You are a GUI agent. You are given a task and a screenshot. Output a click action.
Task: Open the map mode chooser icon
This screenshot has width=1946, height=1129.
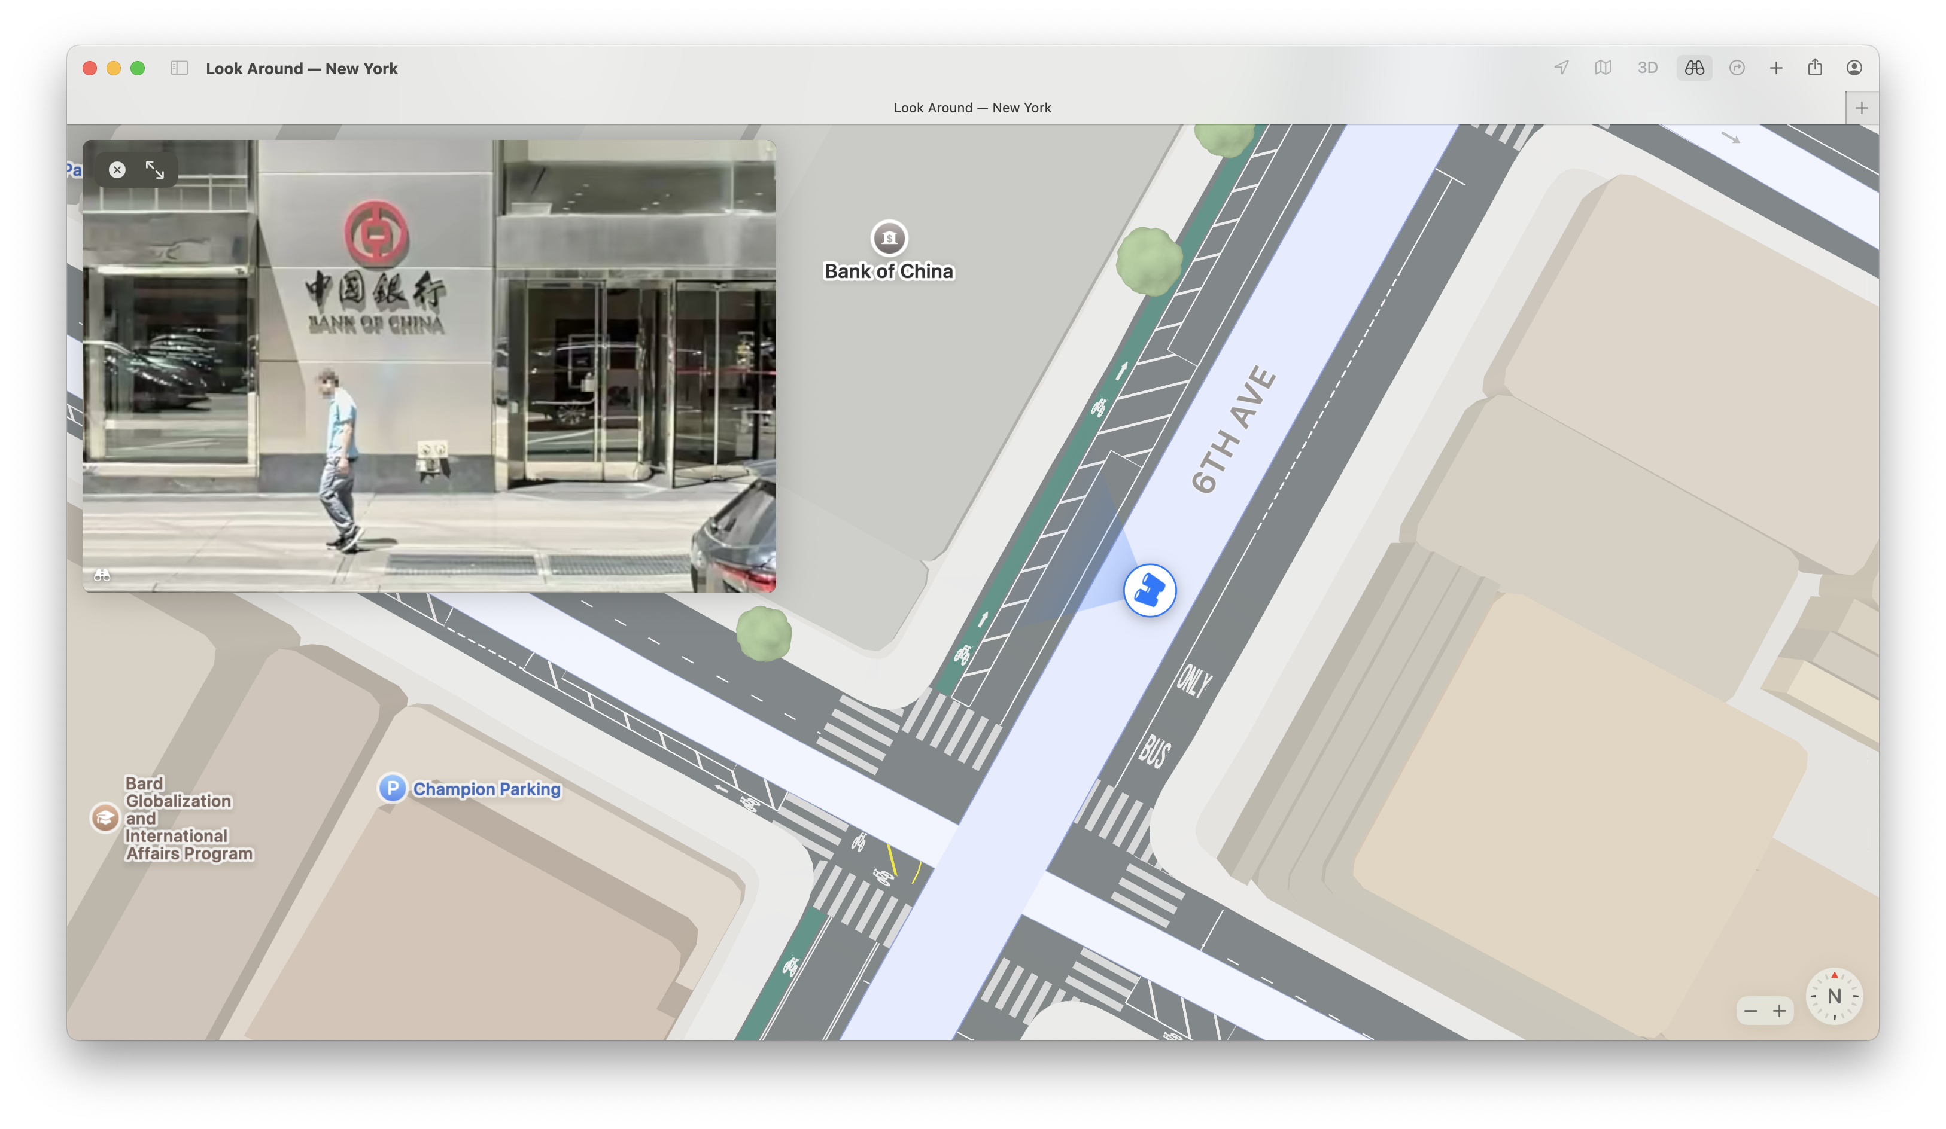pos(1603,68)
